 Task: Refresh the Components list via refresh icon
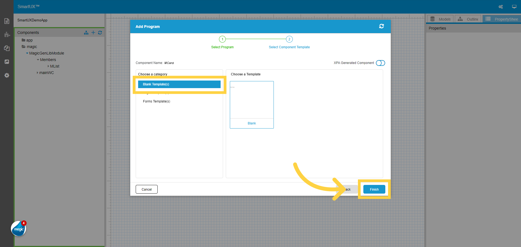tap(100, 33)
